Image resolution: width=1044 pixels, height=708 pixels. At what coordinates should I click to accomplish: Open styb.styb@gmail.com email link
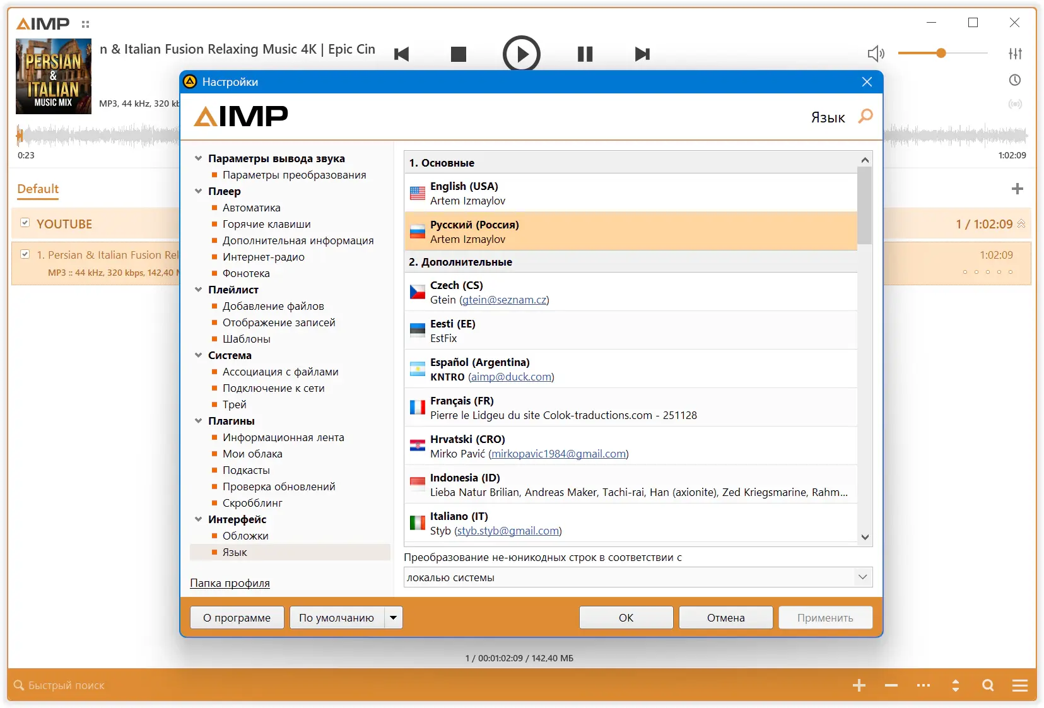[x=508, y=531]
